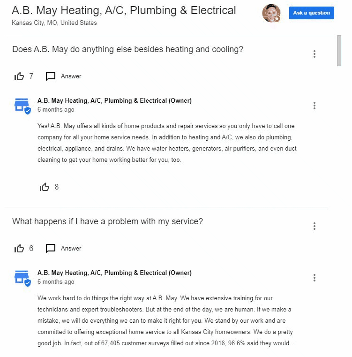Like the service problem question
The image size is (352, 357).
19,248
